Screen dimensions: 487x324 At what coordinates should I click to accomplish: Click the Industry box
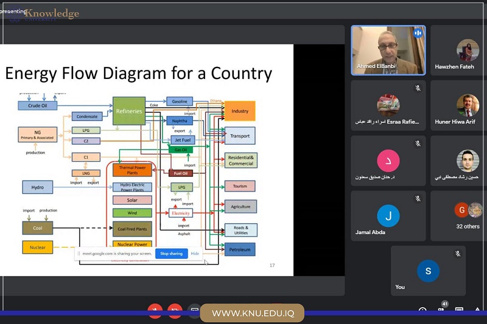pos(240,111)
